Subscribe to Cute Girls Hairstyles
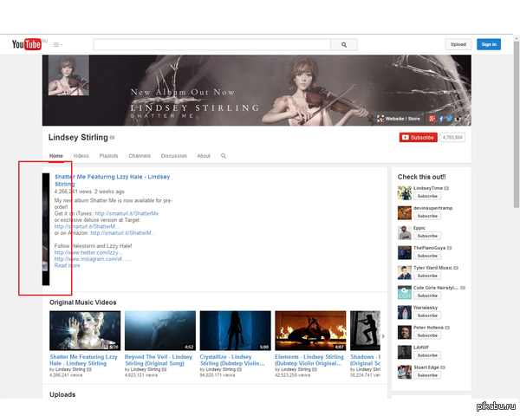Image resolution: width=520 pixels, height=416 pixels. click(427, 296)
